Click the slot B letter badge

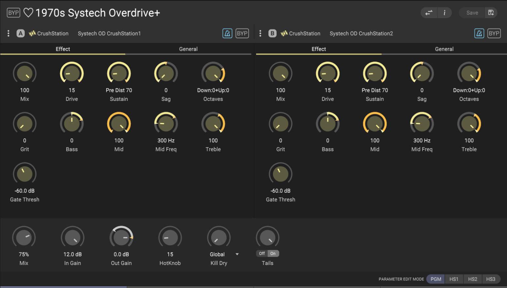click(x=272, y=33)
